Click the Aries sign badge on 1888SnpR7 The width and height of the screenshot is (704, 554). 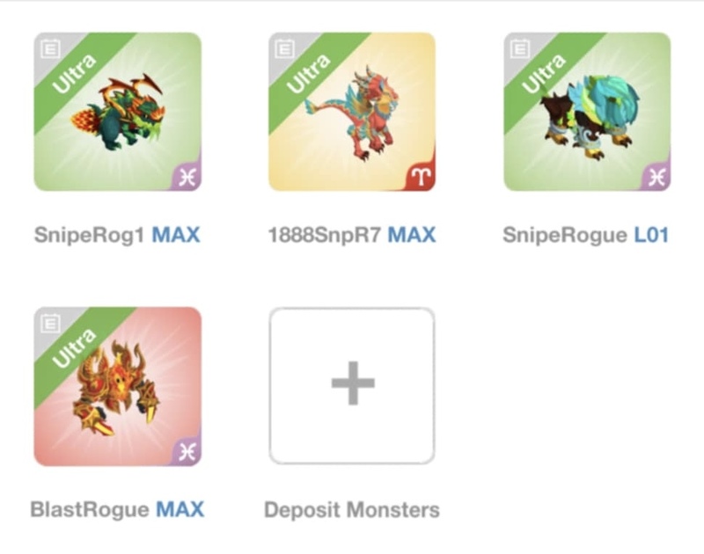click(422, 177)
